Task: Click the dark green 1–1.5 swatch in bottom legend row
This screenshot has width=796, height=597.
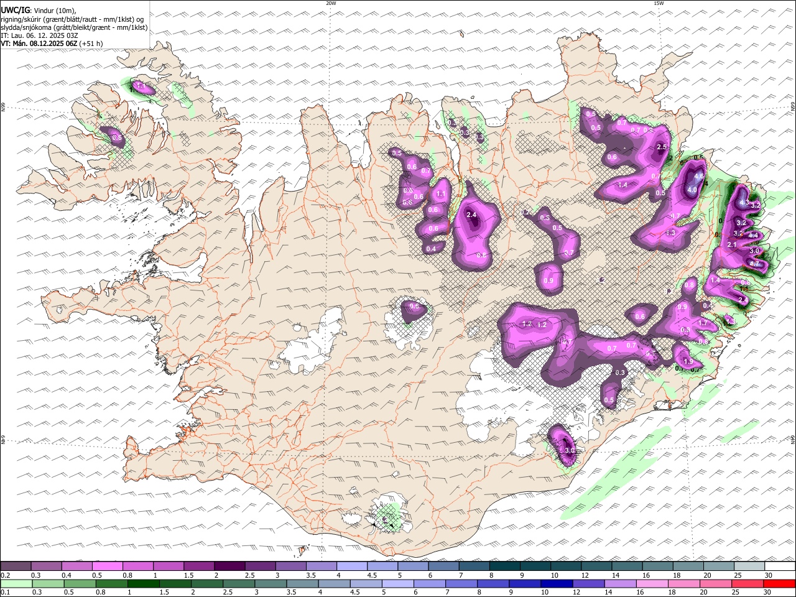Action: click(143, 583)
